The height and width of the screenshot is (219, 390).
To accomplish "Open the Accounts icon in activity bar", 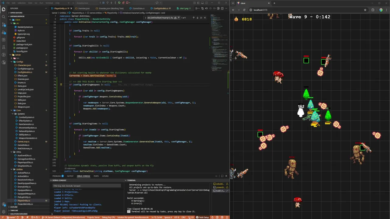I will click(x=4, y=204).
